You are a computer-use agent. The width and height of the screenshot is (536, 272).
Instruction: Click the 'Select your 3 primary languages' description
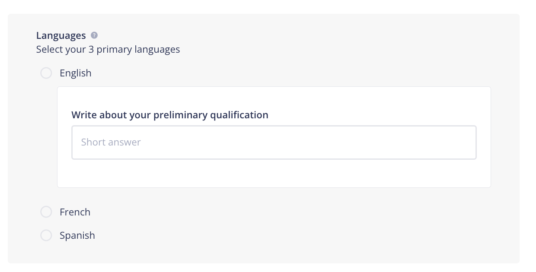108,49
